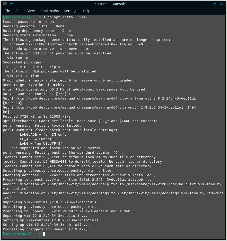The width and height of the screenshot is (227, 241).
Task: Click the [anon@koloss] prompt on the last line
Action: 17,234
